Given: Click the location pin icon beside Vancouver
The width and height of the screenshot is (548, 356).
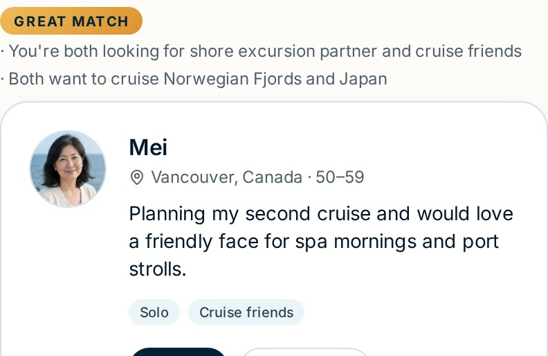Looking at the screenshot, I should (x=136, y=177).
